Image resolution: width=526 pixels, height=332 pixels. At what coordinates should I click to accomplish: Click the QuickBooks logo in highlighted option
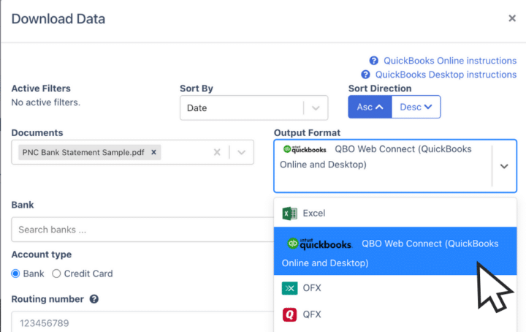click(319, 244)
